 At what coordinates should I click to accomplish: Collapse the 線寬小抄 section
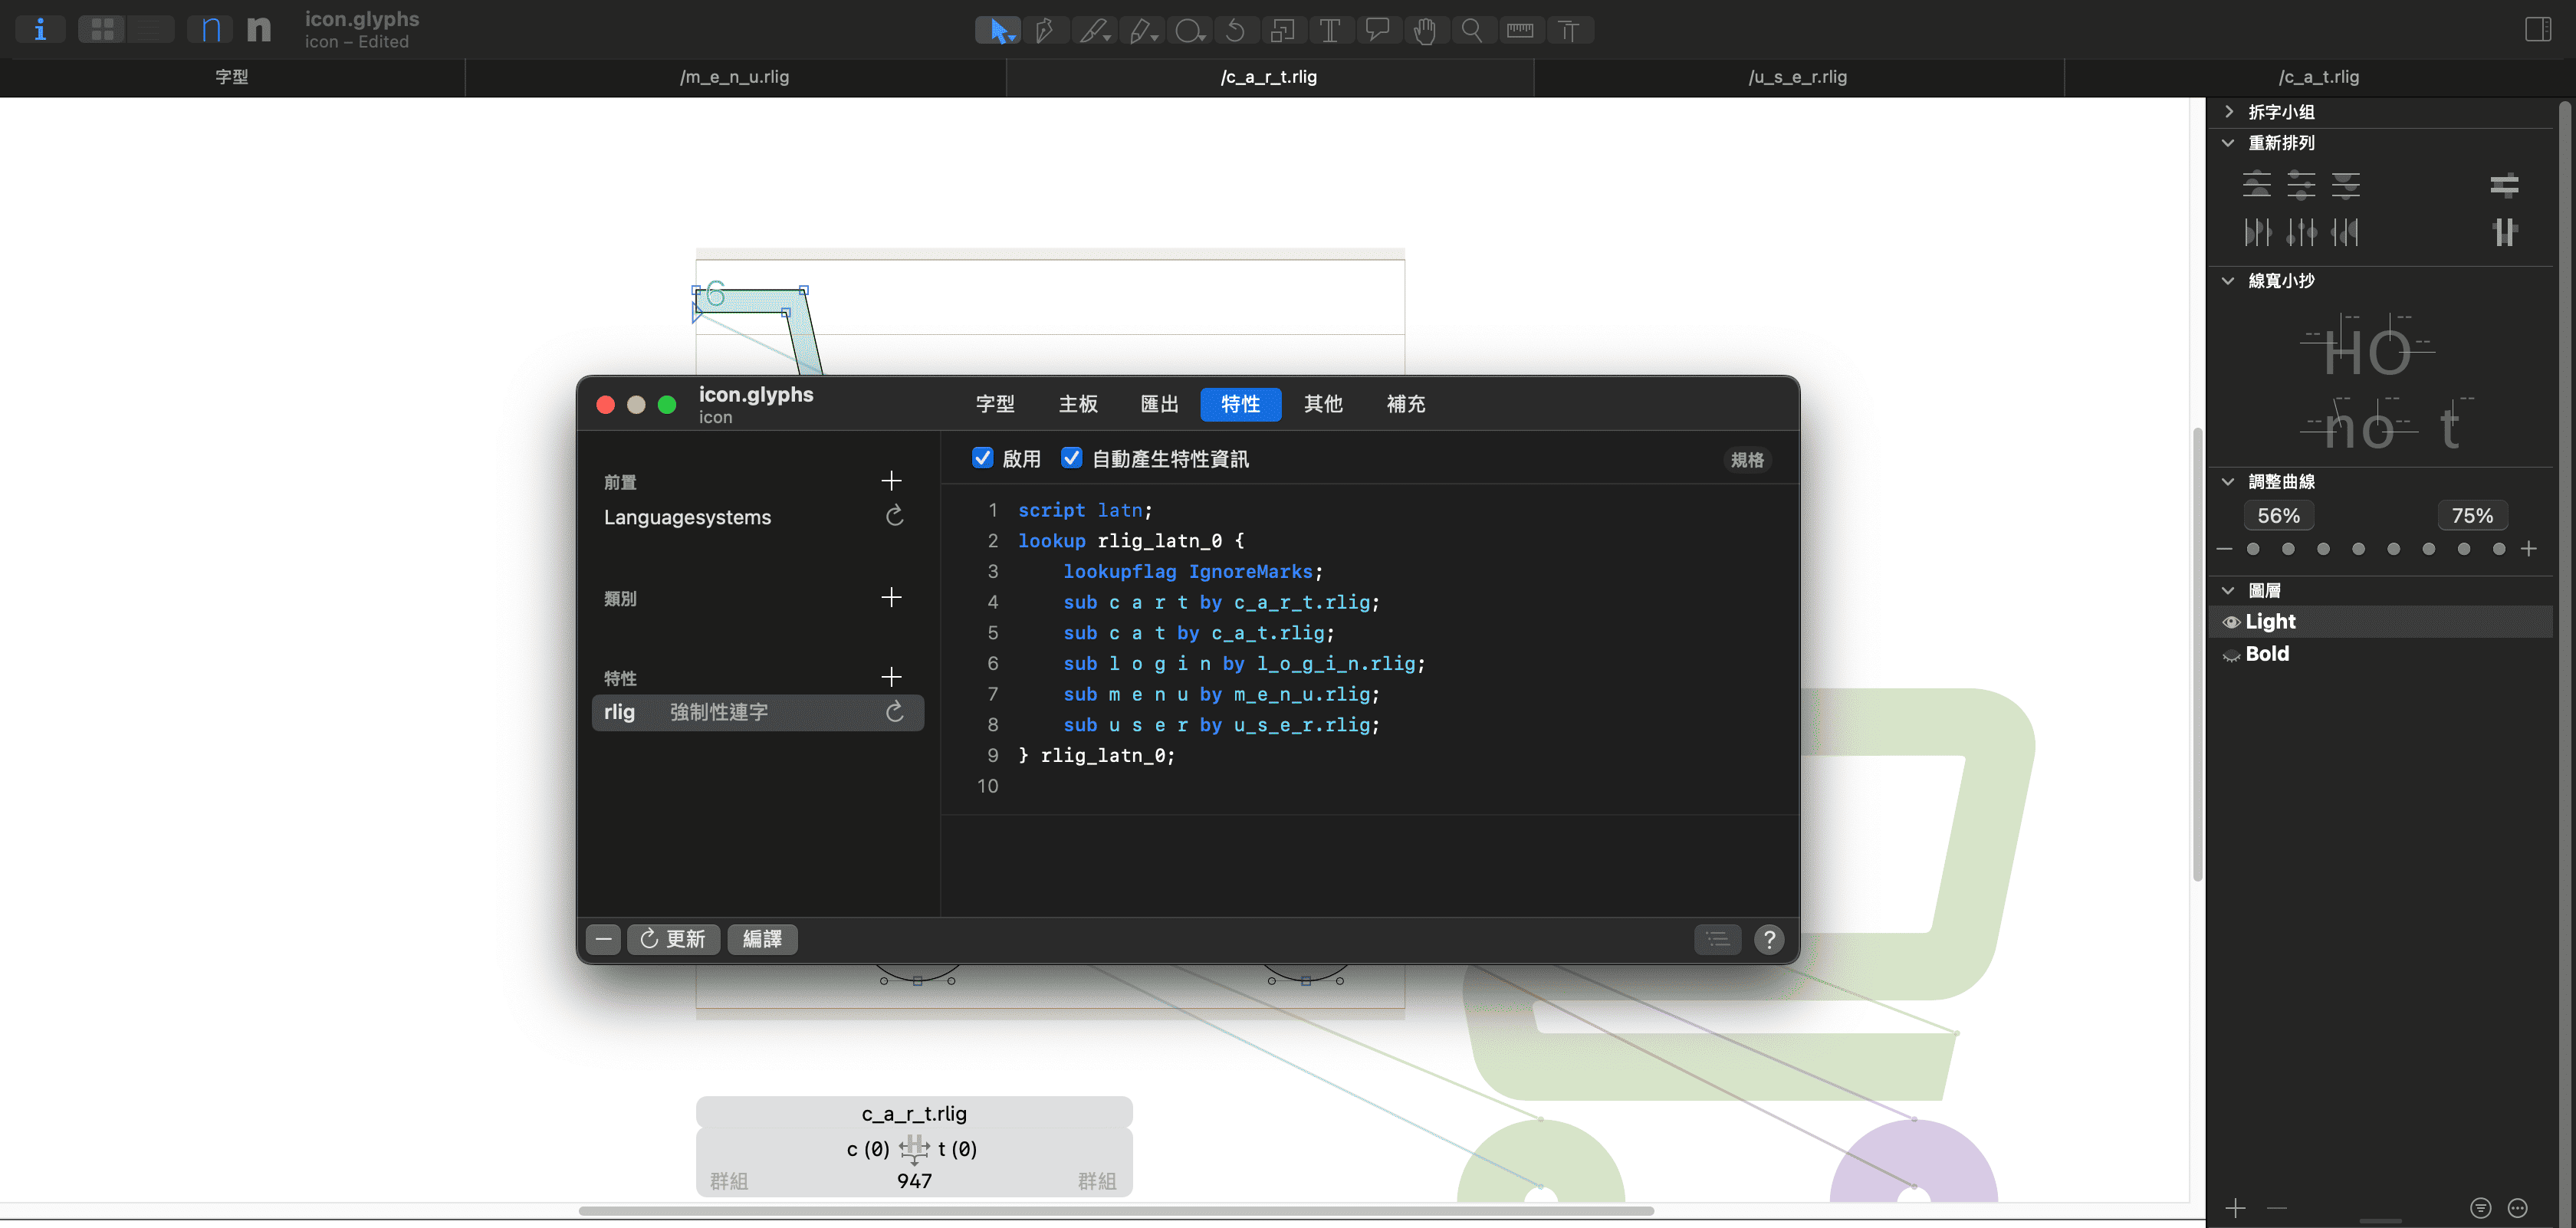coord(2228,281)
